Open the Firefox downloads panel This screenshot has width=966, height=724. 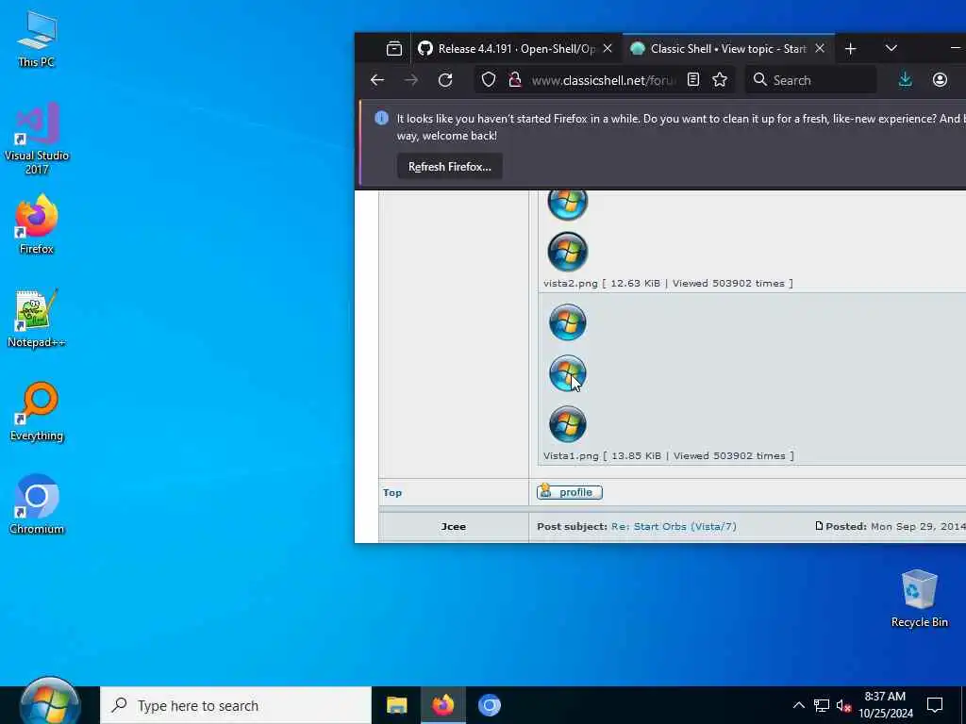pyautogui.click(x=905, y=79)
